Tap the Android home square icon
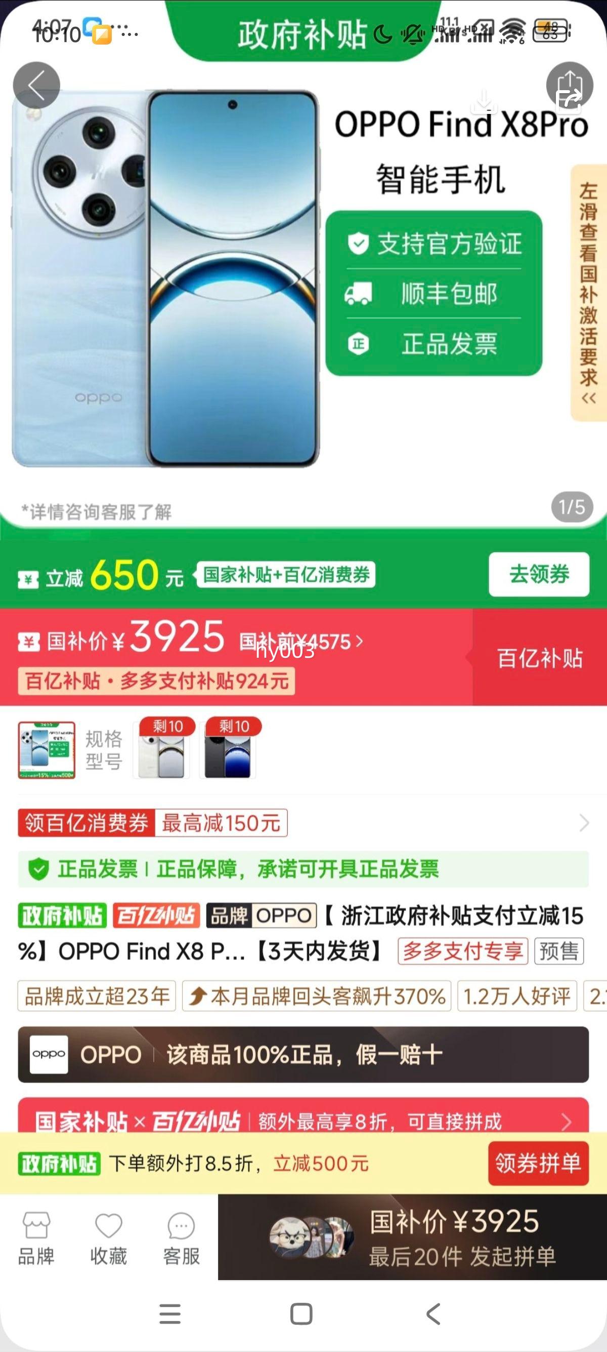Image resolution: width=607 pixels, height=1352 pixels. pos(301,1314)
